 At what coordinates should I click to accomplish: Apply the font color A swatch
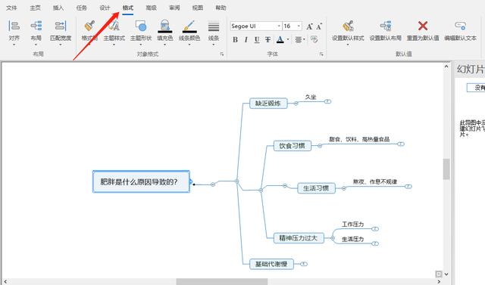280,39
